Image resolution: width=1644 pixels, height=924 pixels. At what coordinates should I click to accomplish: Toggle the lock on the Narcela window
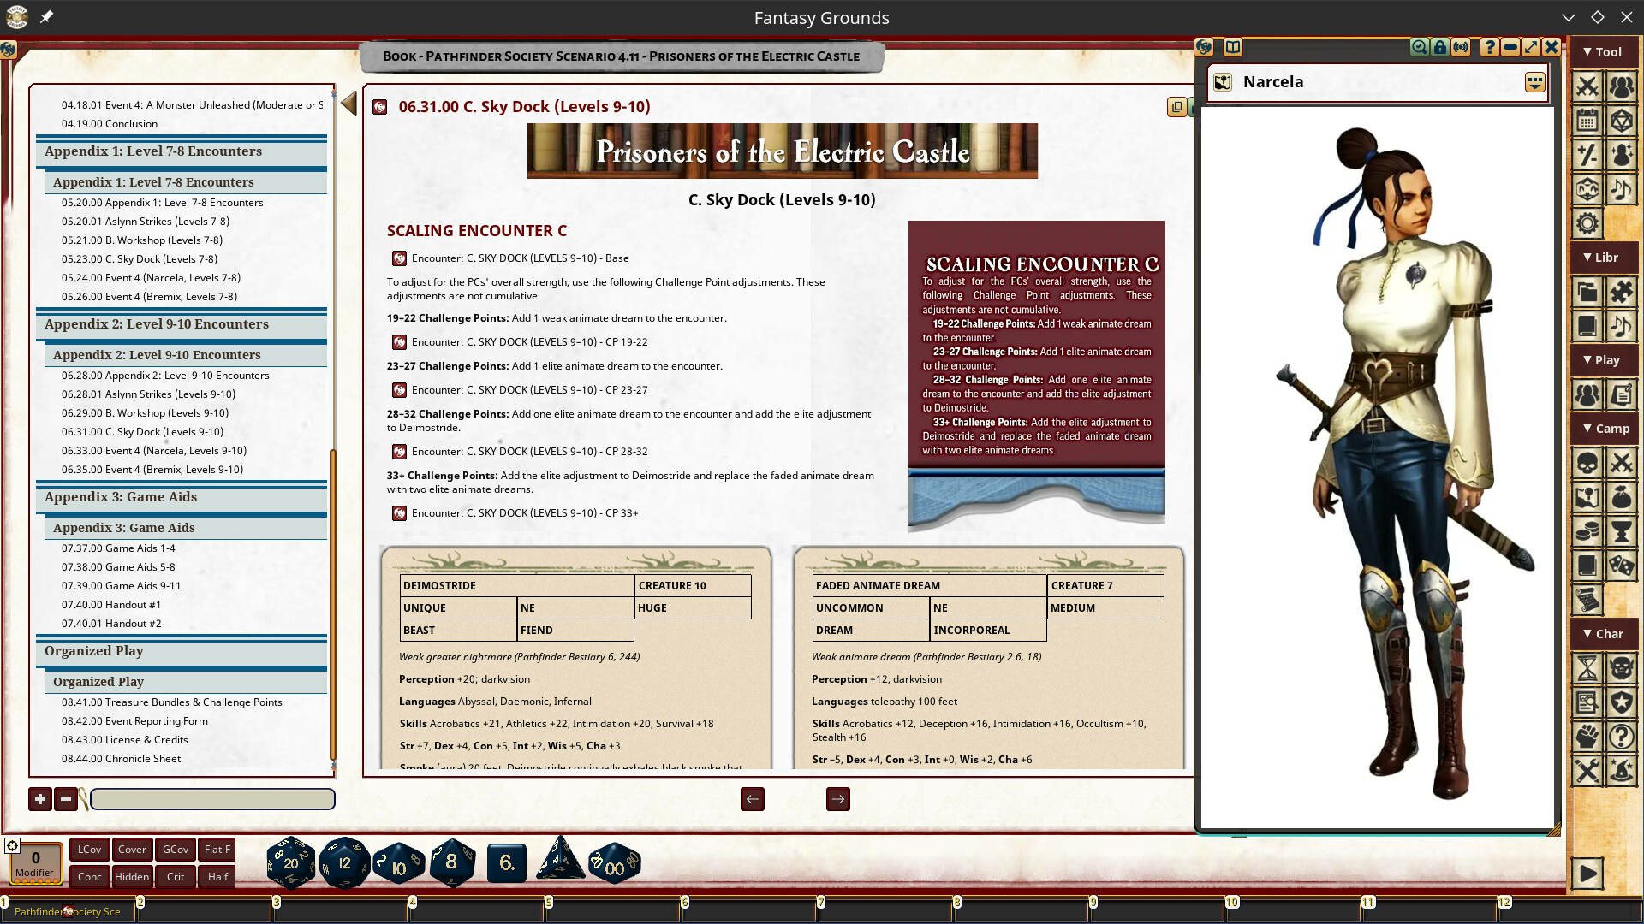[1438, 48]
